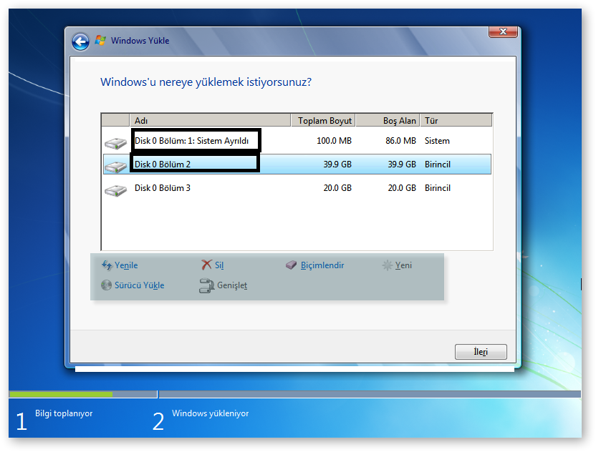
Task: Click the Birincil type of Bölüm 3
Action: [438, 188]
